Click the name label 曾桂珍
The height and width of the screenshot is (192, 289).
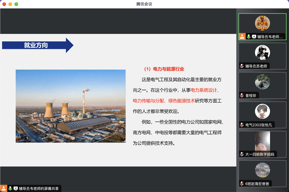[251, 95]
